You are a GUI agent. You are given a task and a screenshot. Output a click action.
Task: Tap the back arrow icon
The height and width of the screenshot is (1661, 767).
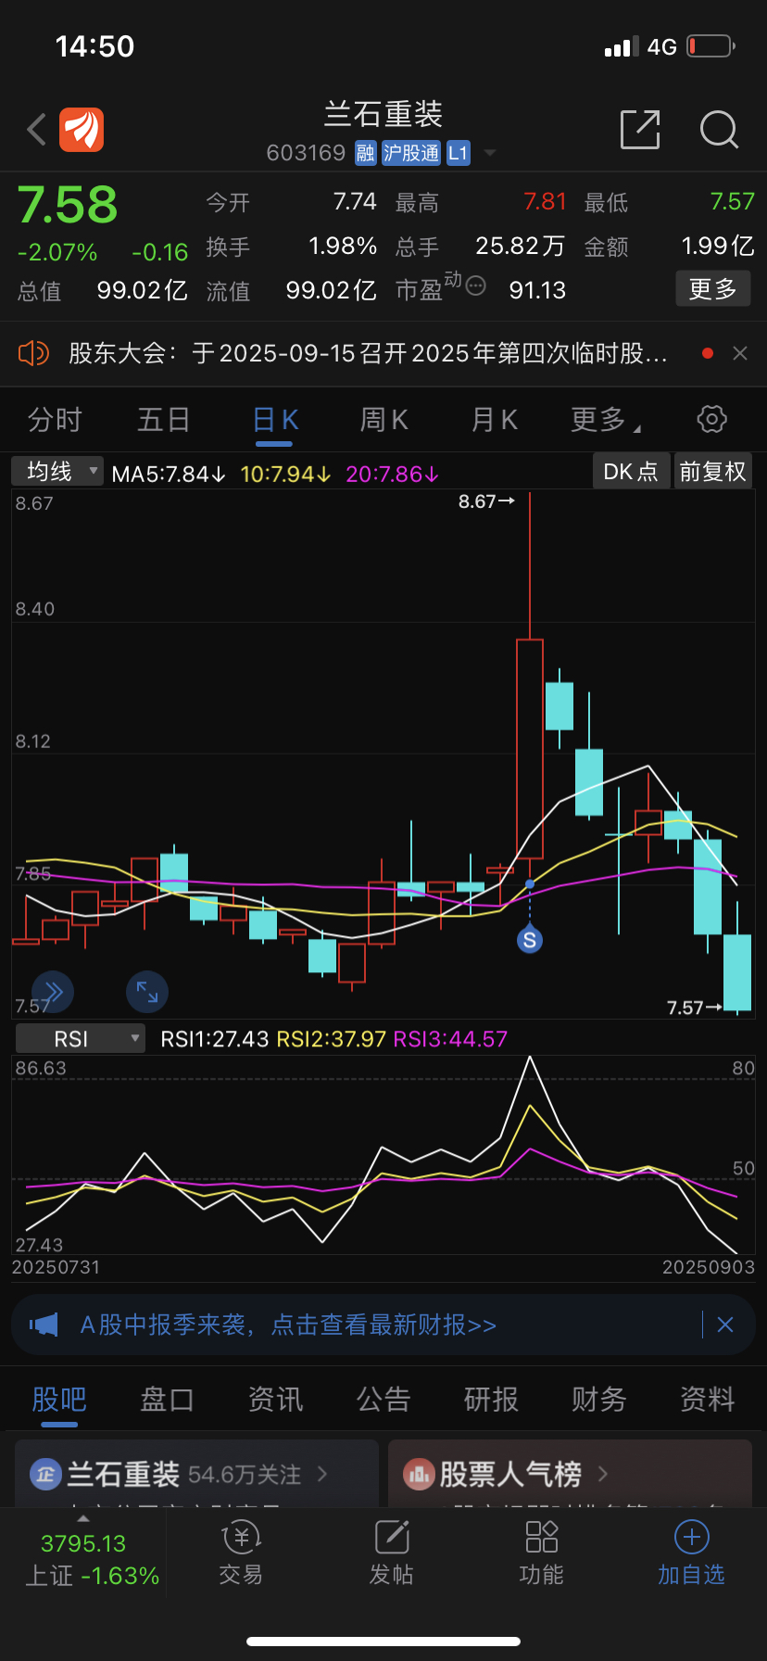pyautogui.click(x=37, y=130)
